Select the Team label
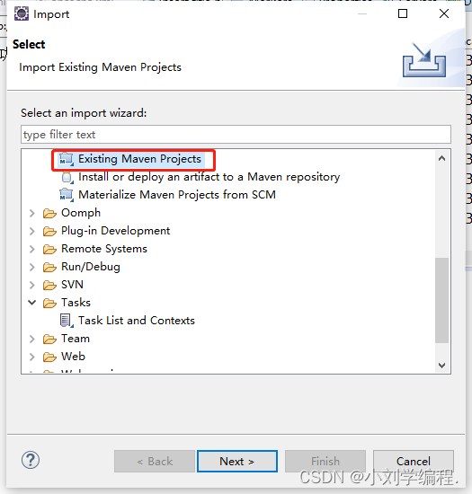472x494 pixels. coord(76,339)
